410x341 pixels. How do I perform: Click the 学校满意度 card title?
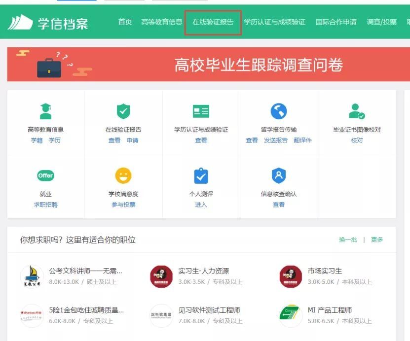123,194
